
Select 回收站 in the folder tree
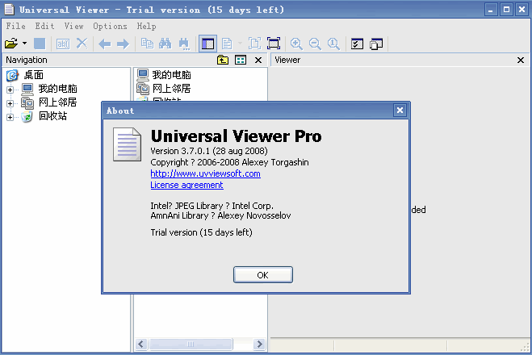[53, 115]
